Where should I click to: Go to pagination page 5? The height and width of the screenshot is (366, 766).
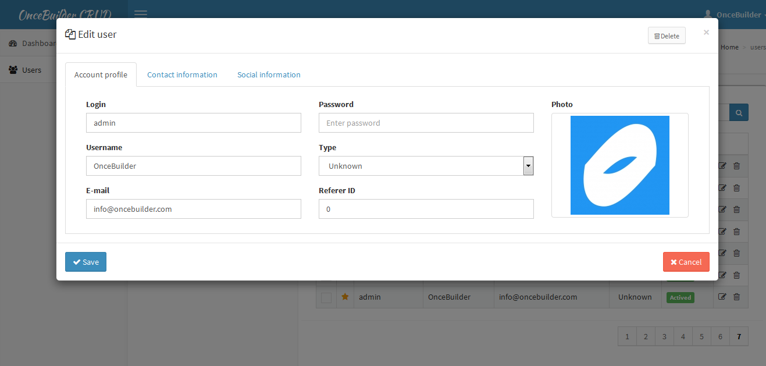coord(701,336)
